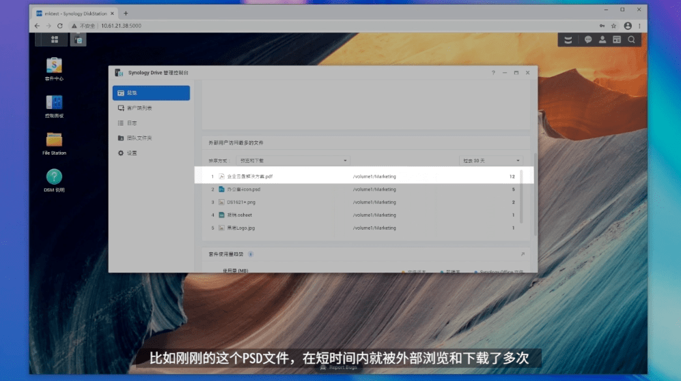This screenshot has width=681, height=381.
Task: Open the Team Folder (团队文件夹) sidebar item
Action: pos(151,138)
